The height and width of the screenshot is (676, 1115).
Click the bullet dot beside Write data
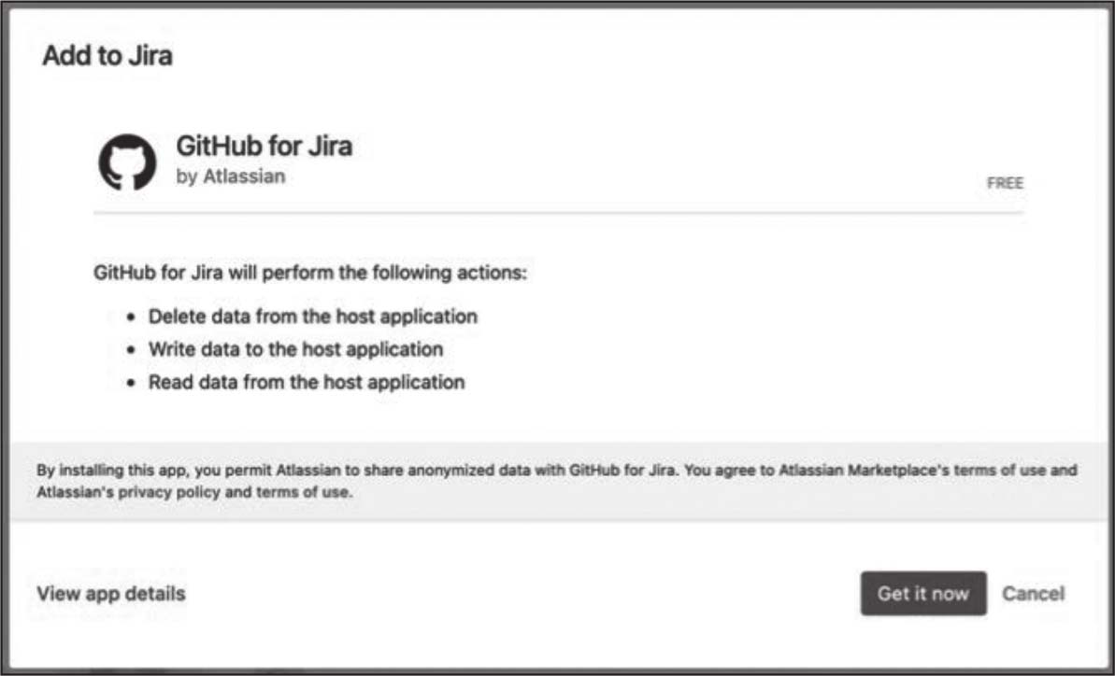(132, 350)
